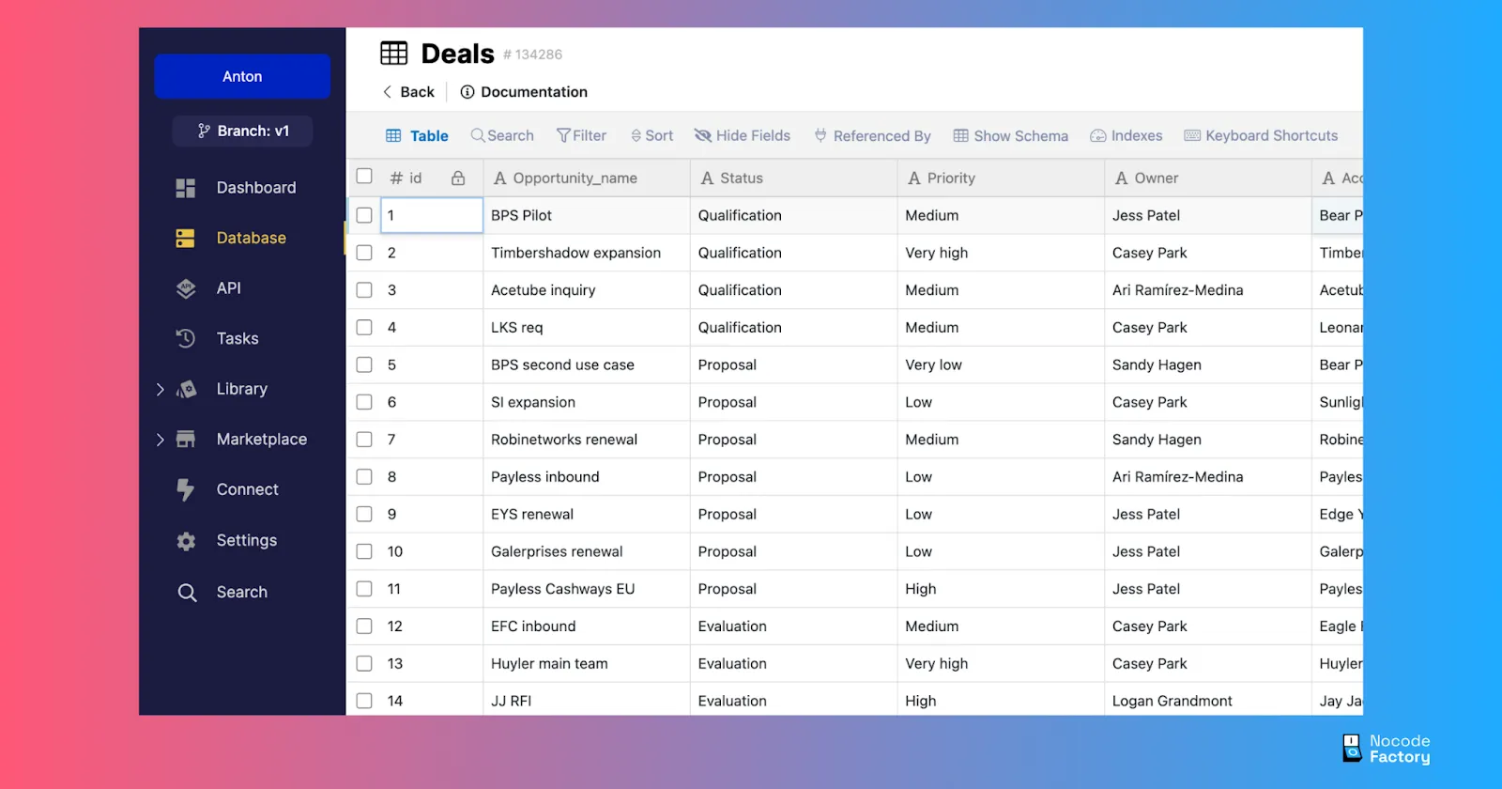
Task: Click the Nocode Factory logo
Action: coord(1387,749)
